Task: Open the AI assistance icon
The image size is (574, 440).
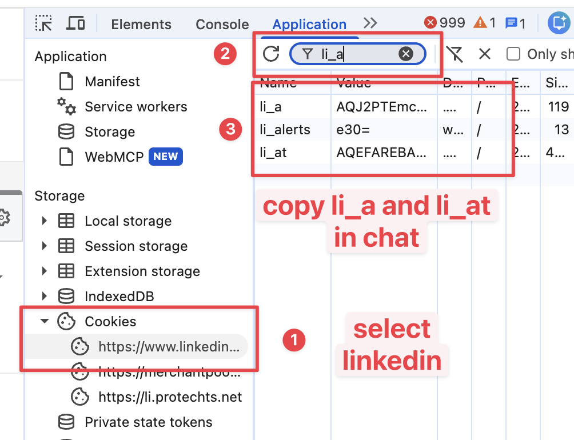Action: [559, 23]
